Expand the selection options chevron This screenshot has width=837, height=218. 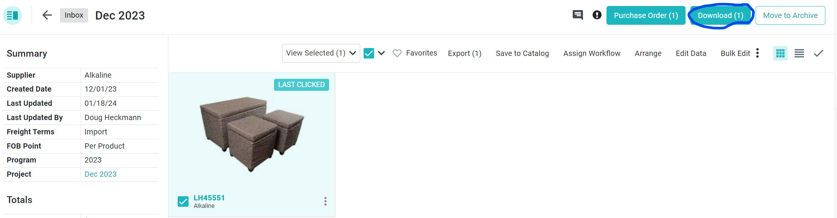pos(381,53)
